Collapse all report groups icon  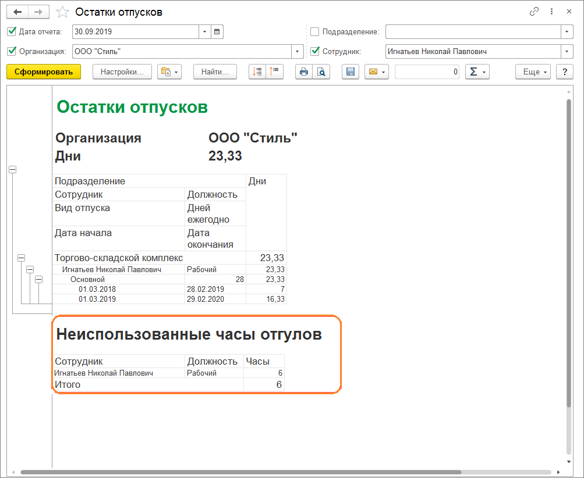tap(274, 72)
